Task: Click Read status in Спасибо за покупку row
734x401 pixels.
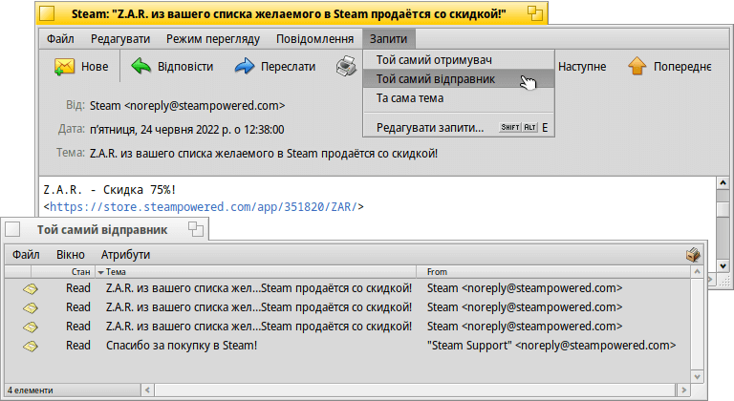Action: tap(78, 346)
